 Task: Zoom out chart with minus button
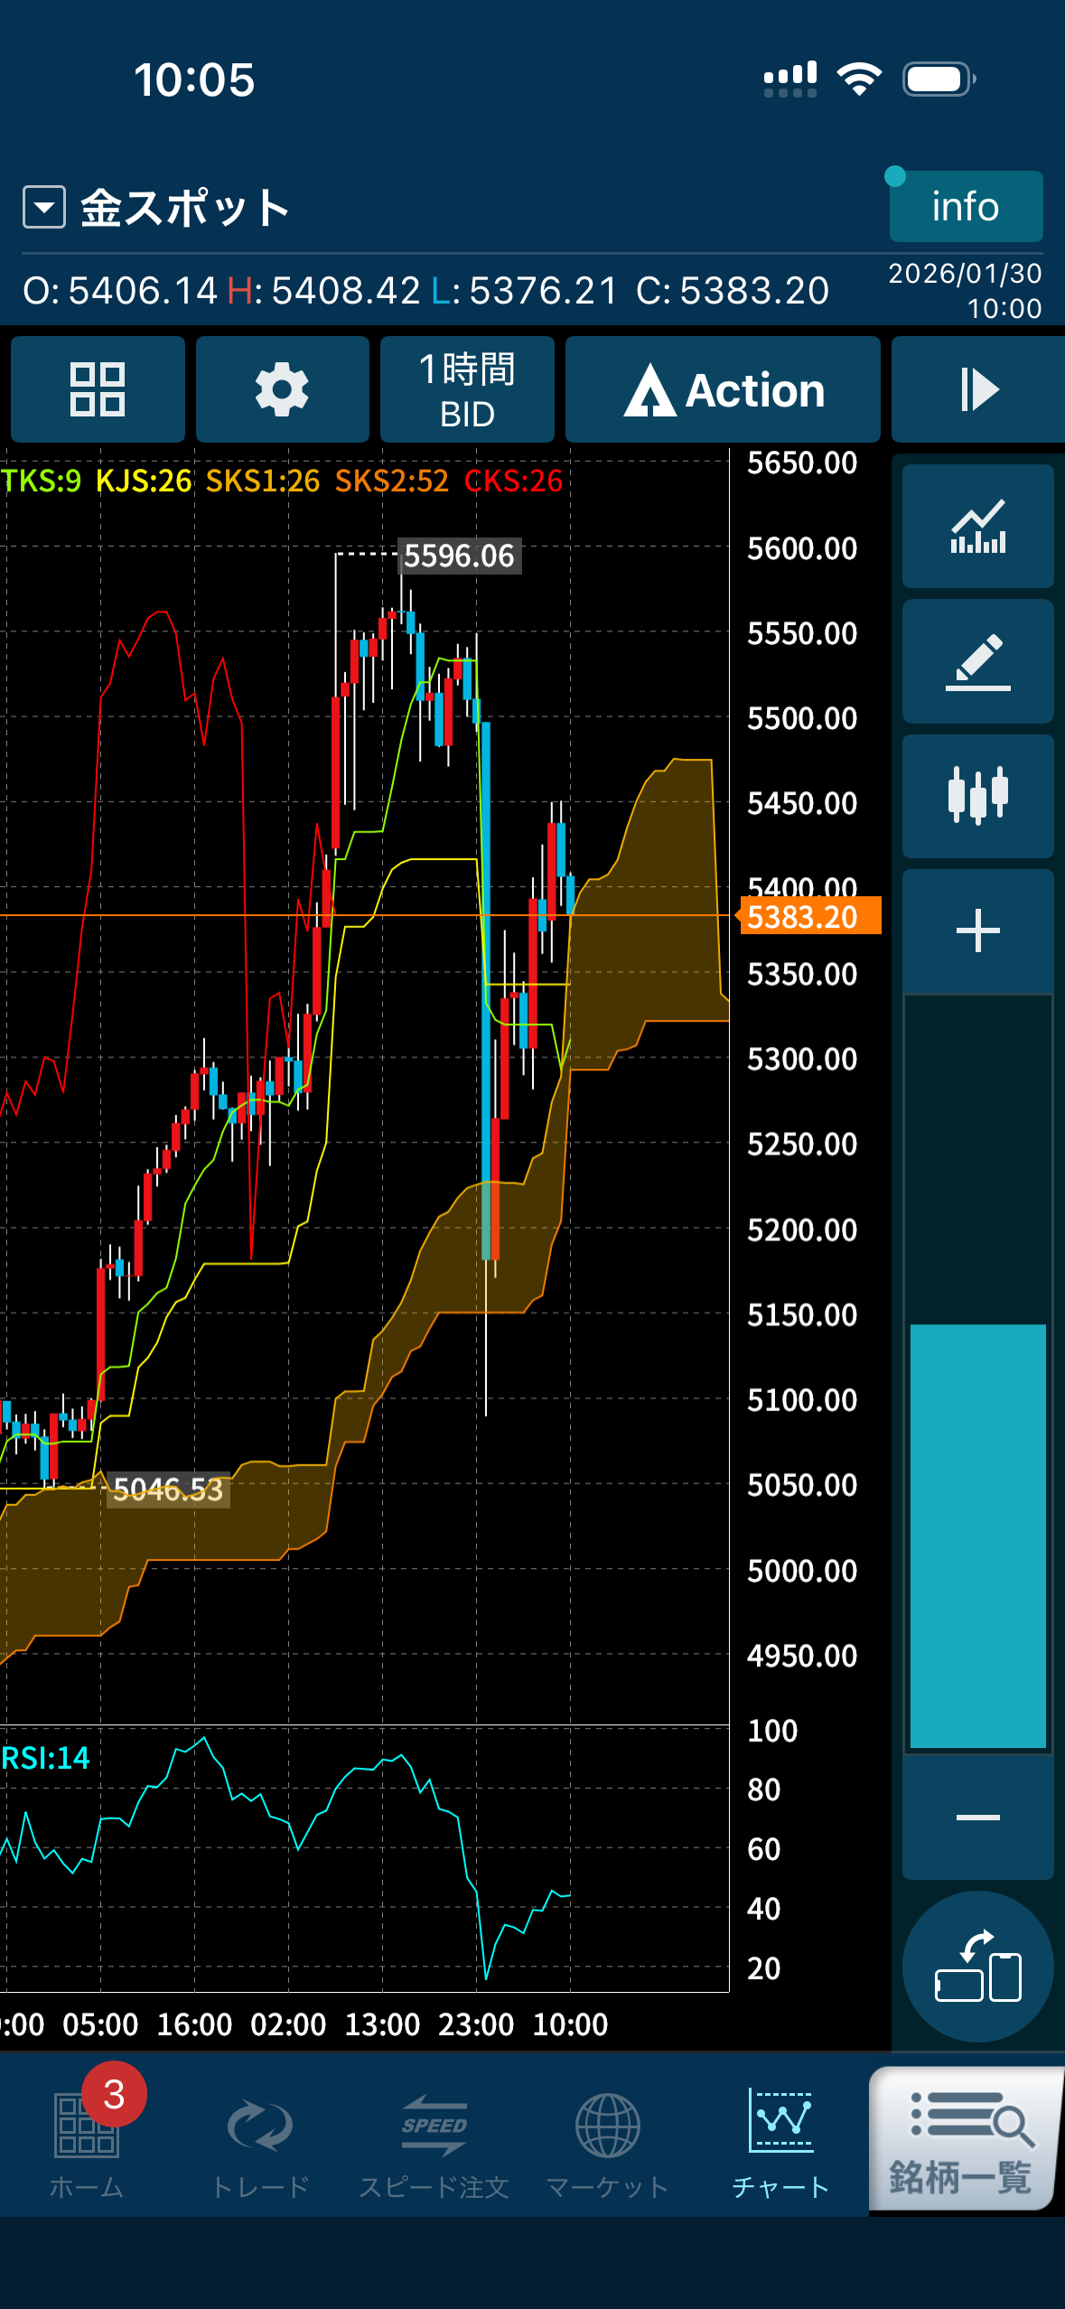click(x=977, y=1818)
